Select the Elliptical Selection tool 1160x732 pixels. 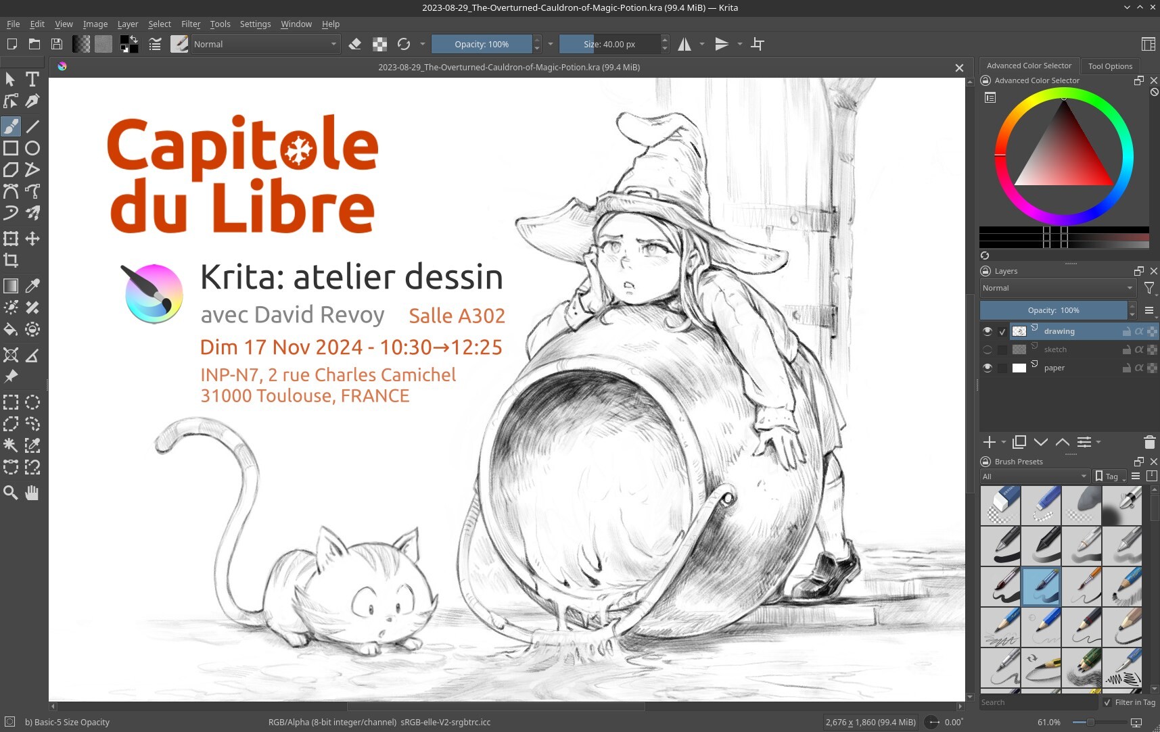click(x=32, y=402)
